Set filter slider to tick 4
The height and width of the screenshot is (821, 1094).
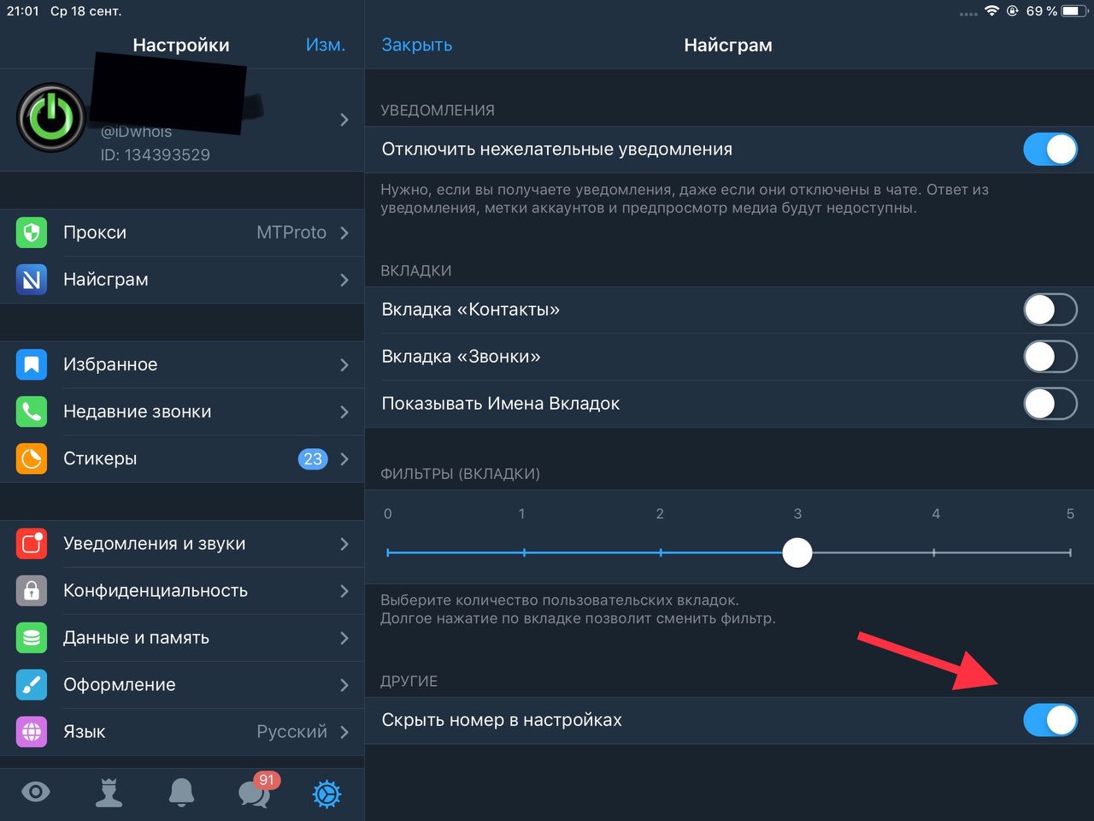934,552
